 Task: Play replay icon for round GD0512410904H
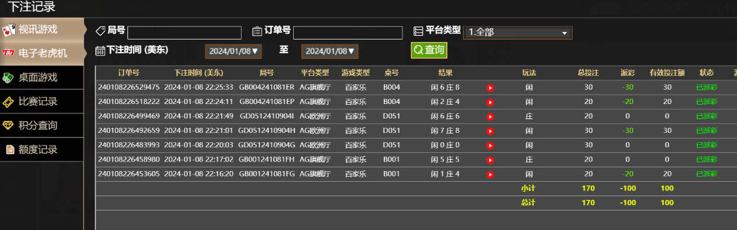pyautogui.click(x=490, y=132)
